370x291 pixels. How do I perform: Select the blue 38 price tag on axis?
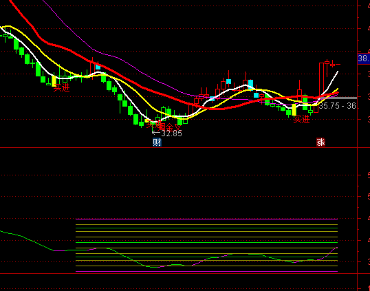(364, 58)
